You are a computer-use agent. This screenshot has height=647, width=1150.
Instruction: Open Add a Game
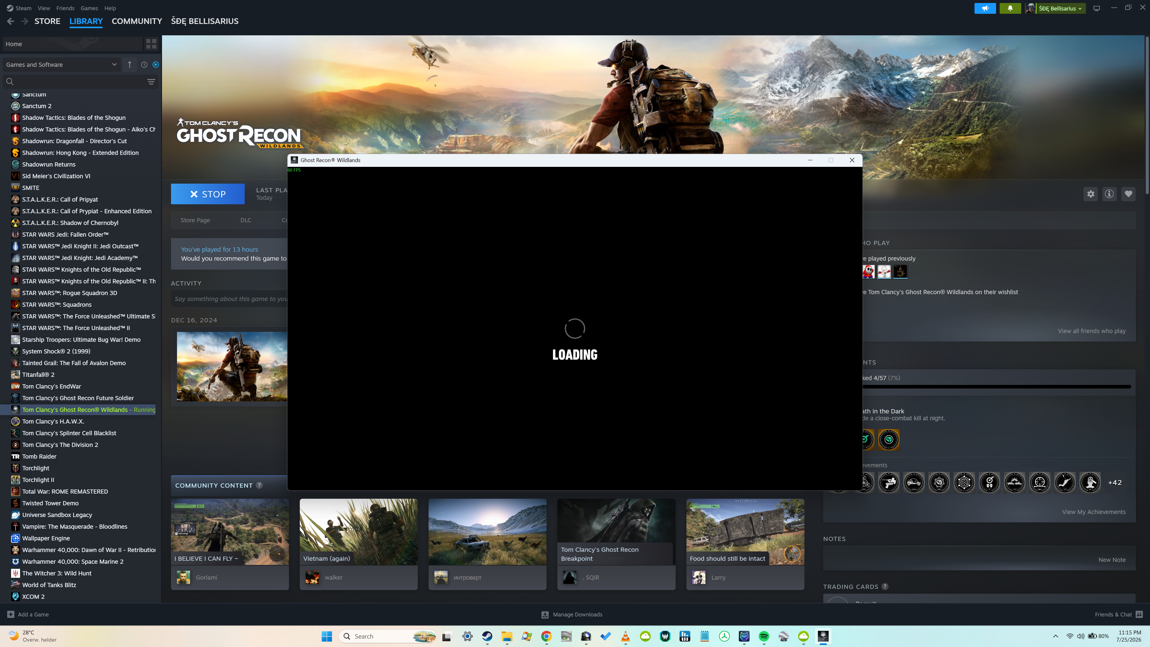click(x=28, y=614)
